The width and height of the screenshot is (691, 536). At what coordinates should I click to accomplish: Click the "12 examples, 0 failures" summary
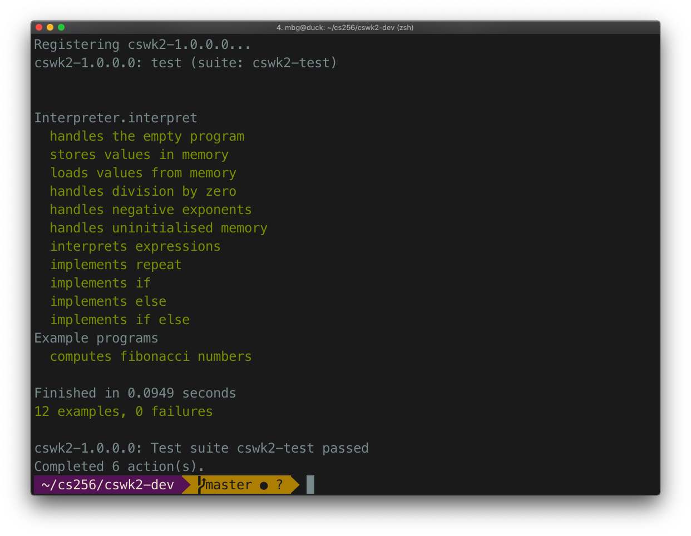pos(124,411)
